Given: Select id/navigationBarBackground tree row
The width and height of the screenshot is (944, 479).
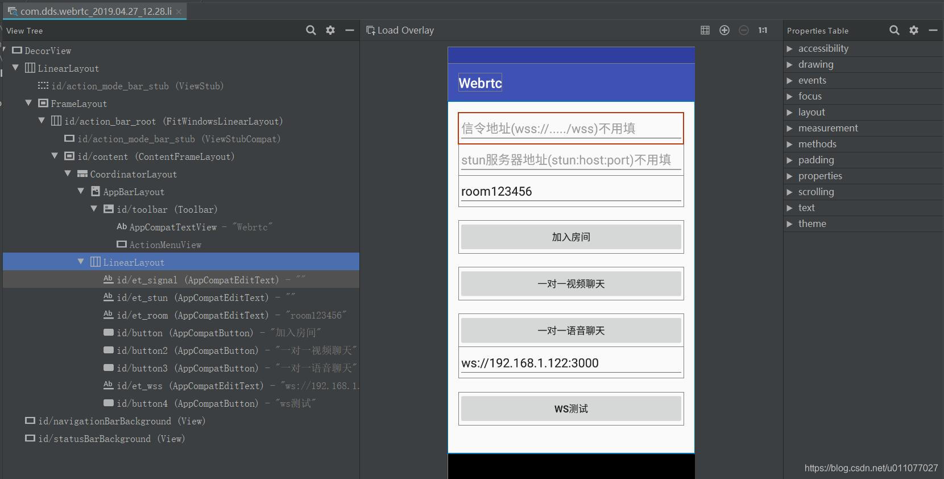Looking at the screenshot, I should (x=181, y=421).
